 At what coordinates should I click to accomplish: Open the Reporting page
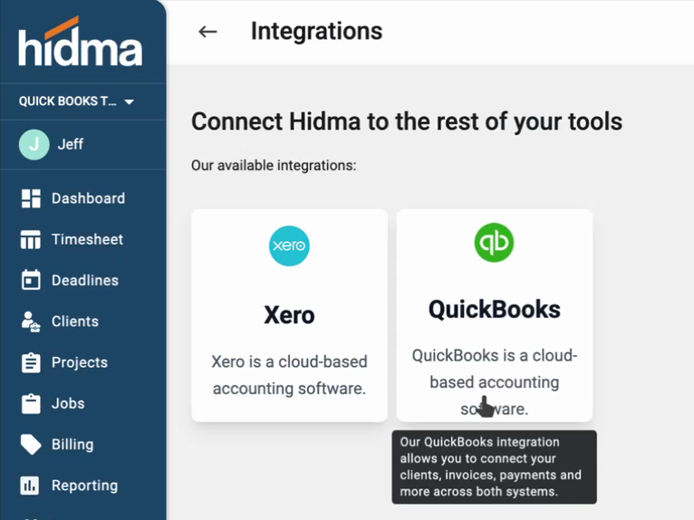pyautogui.click(x=84, y=486)
